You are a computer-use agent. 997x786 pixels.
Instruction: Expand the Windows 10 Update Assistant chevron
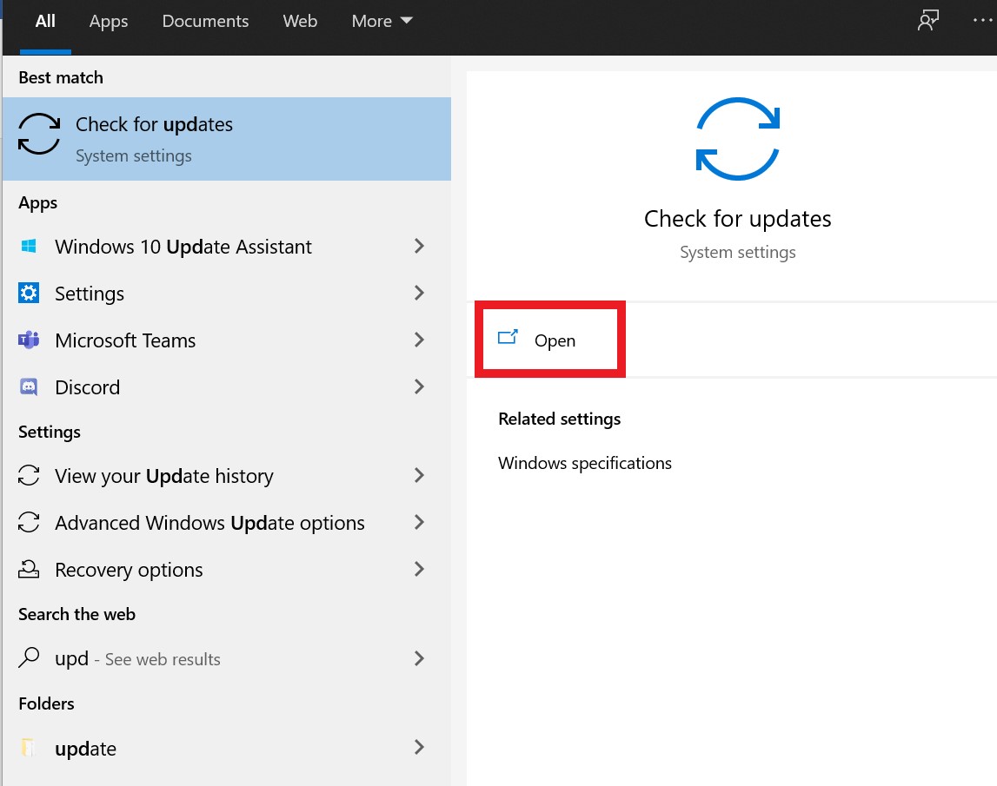coord(419,247)
